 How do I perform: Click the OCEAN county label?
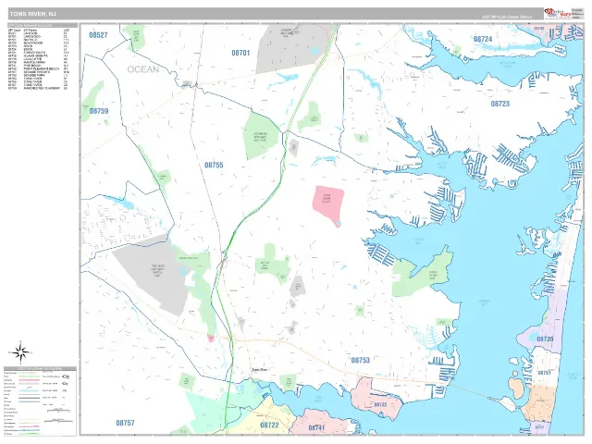pos(142,69)
